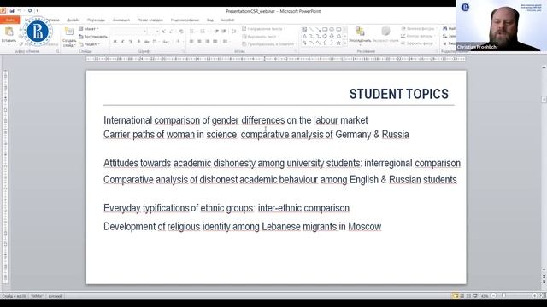Expand the shapes gallery More arrow
547x307 pixels.
click(x=345, y=43)
